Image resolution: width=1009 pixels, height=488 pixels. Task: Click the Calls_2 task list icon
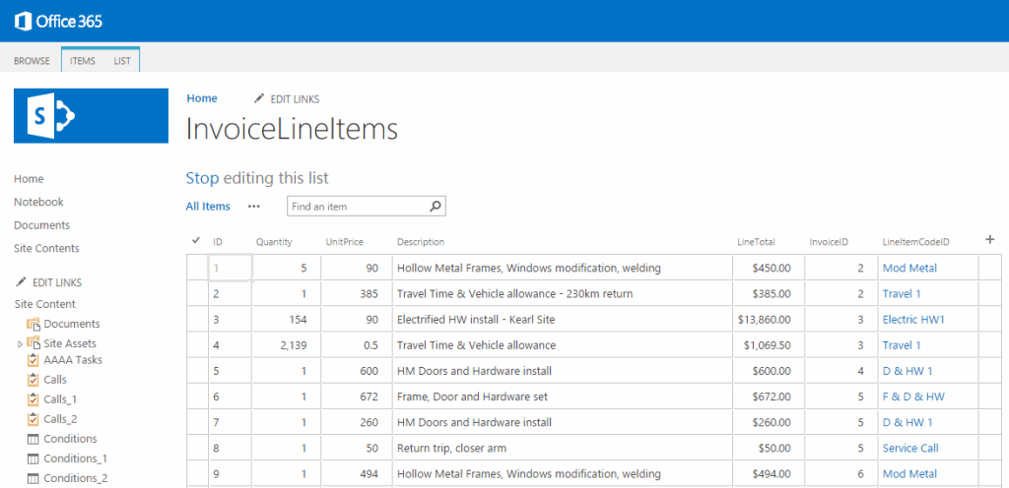click(34, 419)
